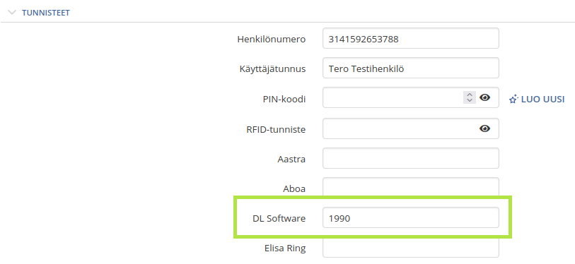Increase PIN-koodi with the up arrow
Screen dimensions: 575x264
point(470,95)
